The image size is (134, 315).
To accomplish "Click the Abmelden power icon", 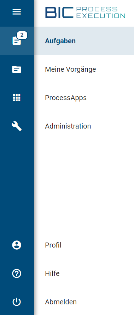I will pyautogui.click(x=17, y=302).
